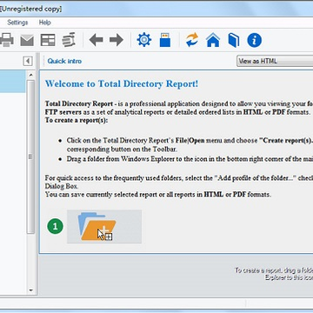Viewport: 313px width, 313px height.
Task: Click the orange folder create report image
Action: tap(104, 227)
